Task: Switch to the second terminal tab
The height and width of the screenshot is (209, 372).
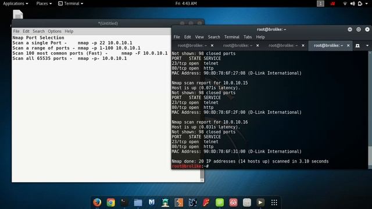Action: click(x=238, y=45)
